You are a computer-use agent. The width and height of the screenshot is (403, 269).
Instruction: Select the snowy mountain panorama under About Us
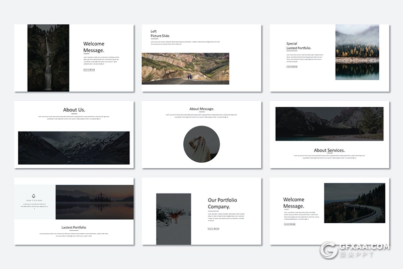74,148
